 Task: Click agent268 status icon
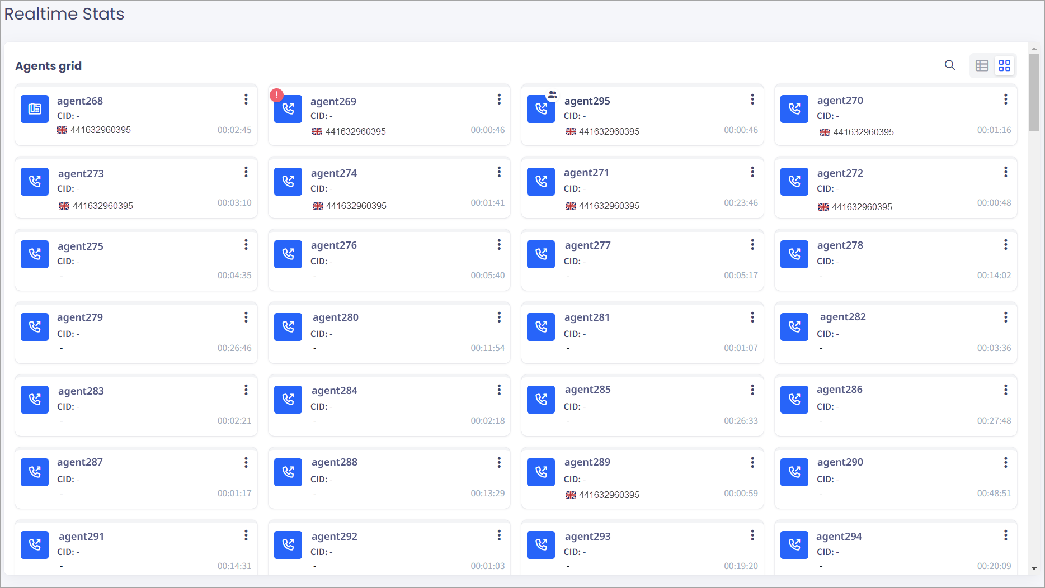pyautogui.click(x=35, y=109)
